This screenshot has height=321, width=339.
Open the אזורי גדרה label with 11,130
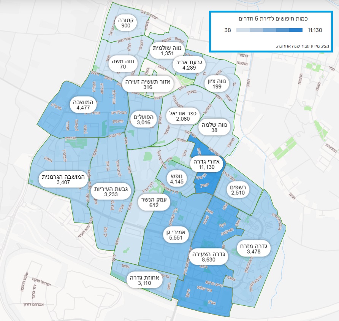[206, 163]
